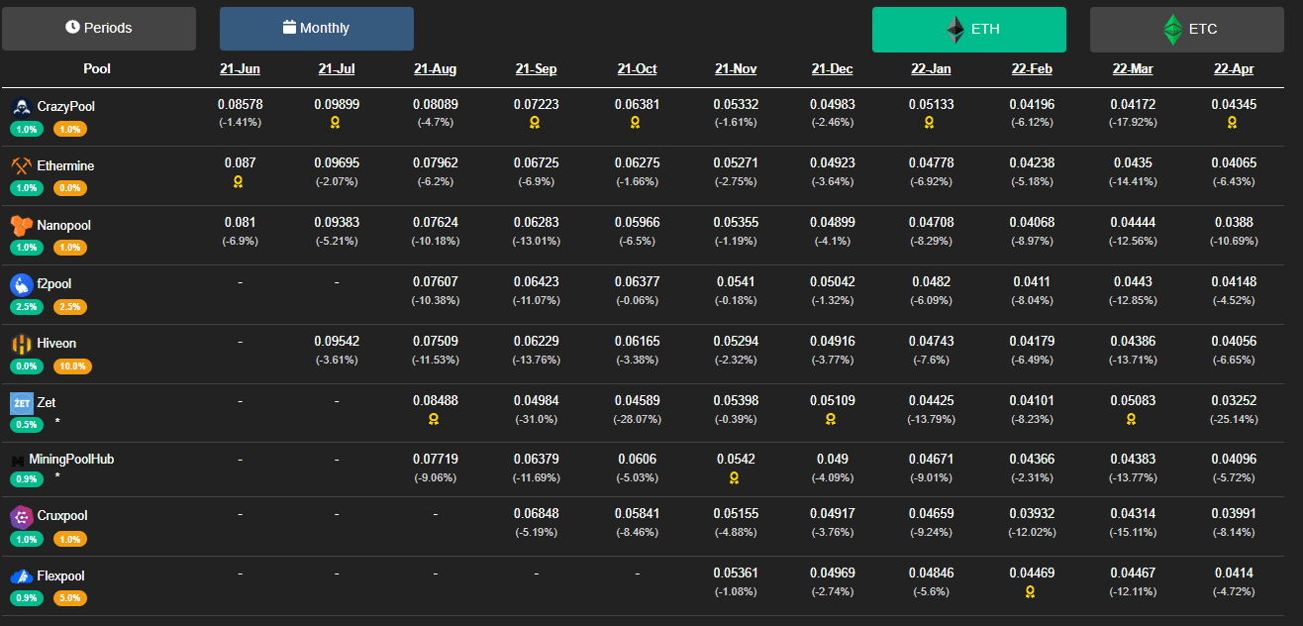Open the Periods selector

point(99,28)
